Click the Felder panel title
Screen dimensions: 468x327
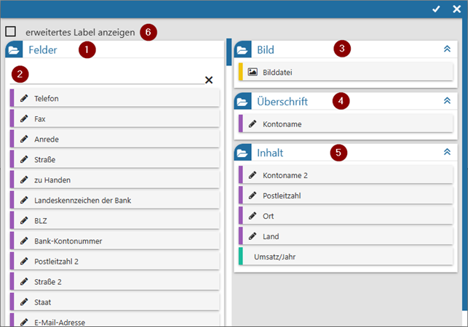43,50
